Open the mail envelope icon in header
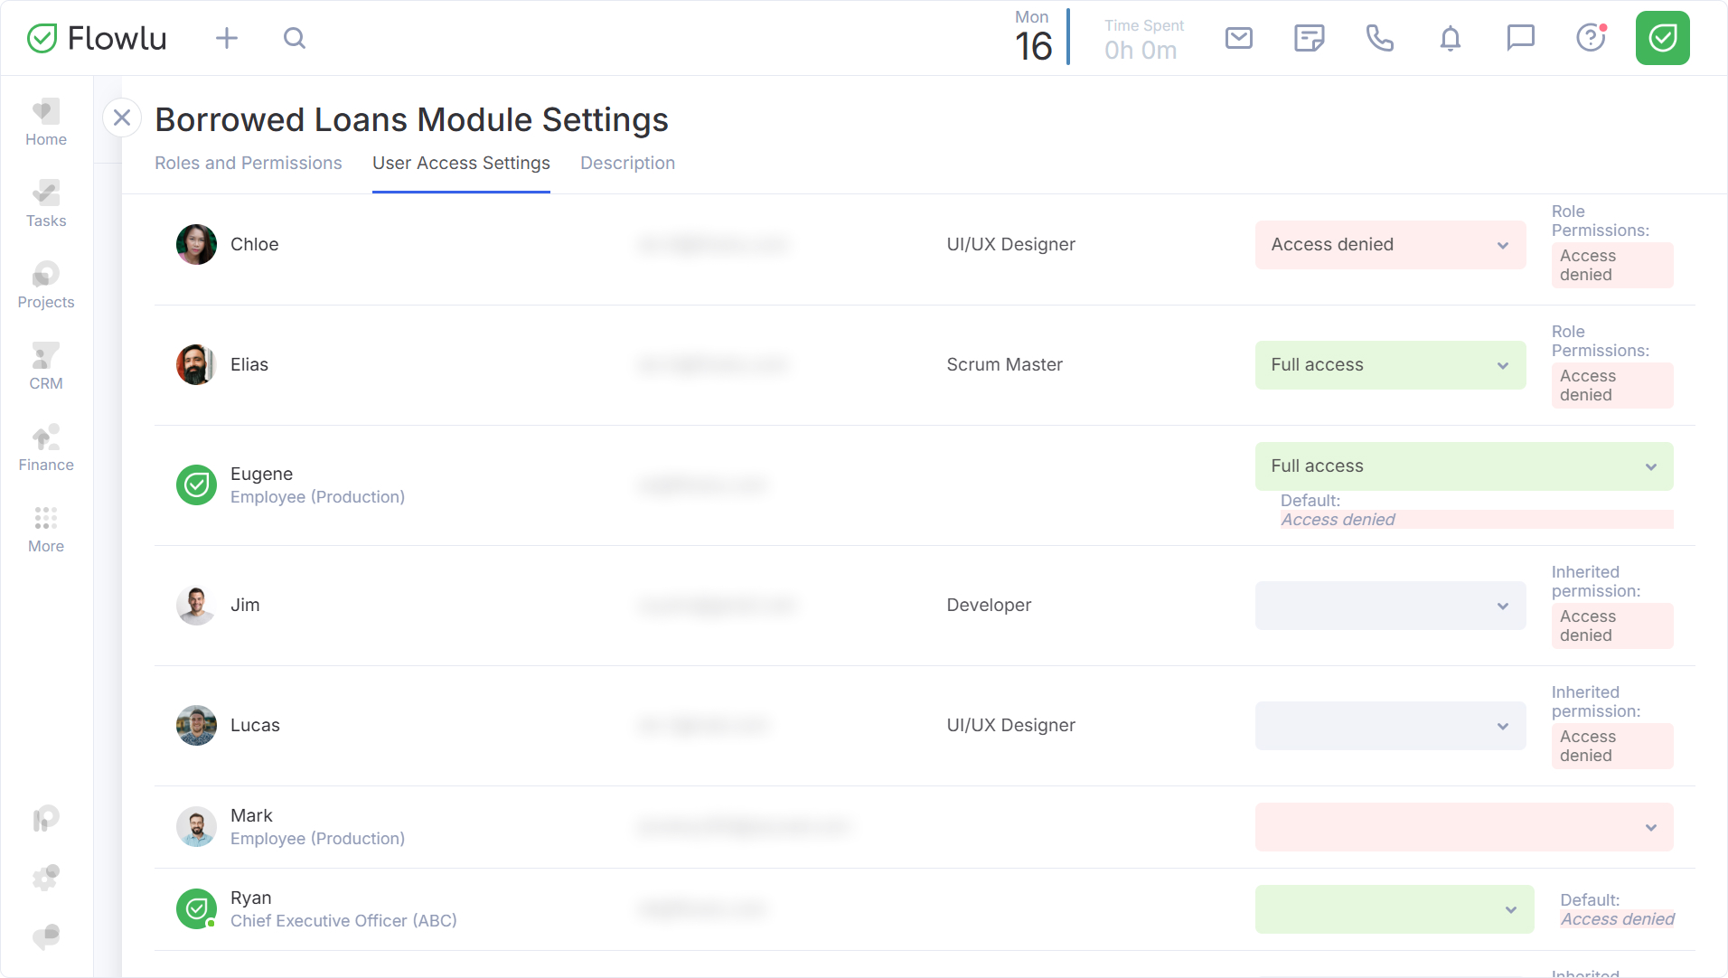1728x978 pixels. (x=1238, y=38)
